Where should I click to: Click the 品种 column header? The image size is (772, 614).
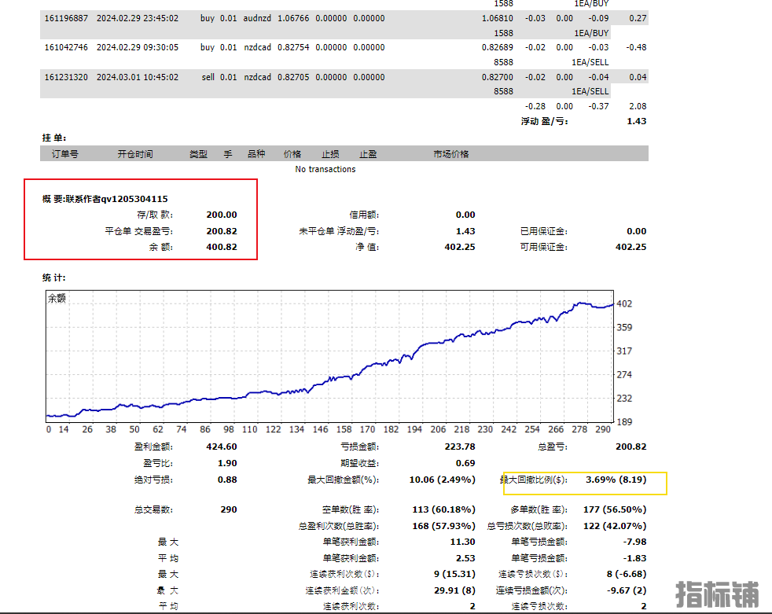[x=256, y=154]
